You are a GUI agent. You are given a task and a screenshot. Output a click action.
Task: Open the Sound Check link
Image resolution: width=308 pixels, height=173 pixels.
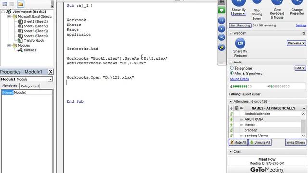(240, 79)
